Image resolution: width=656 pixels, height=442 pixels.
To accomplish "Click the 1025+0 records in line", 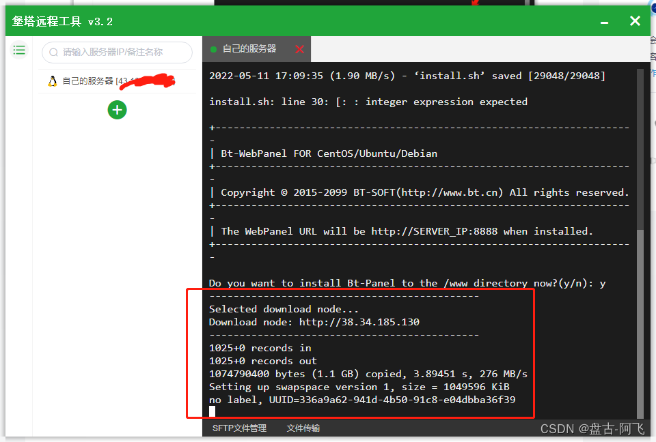I will [x=260, y=348].
